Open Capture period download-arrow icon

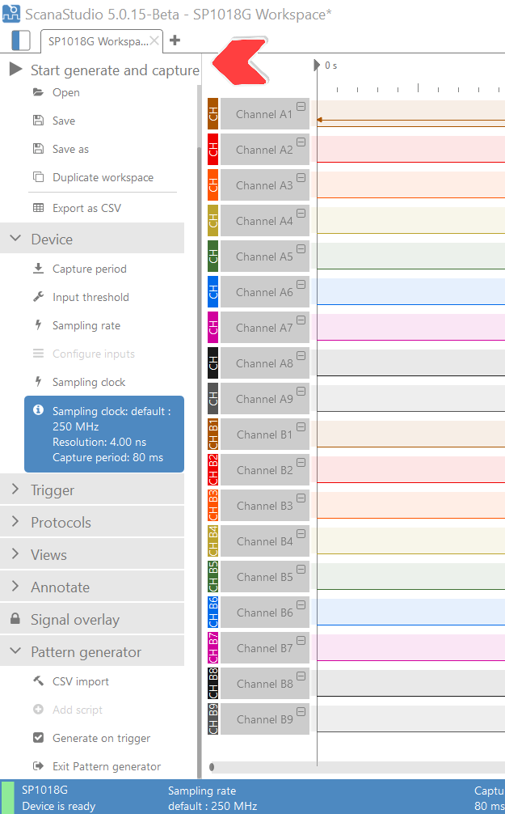[38, 269]
